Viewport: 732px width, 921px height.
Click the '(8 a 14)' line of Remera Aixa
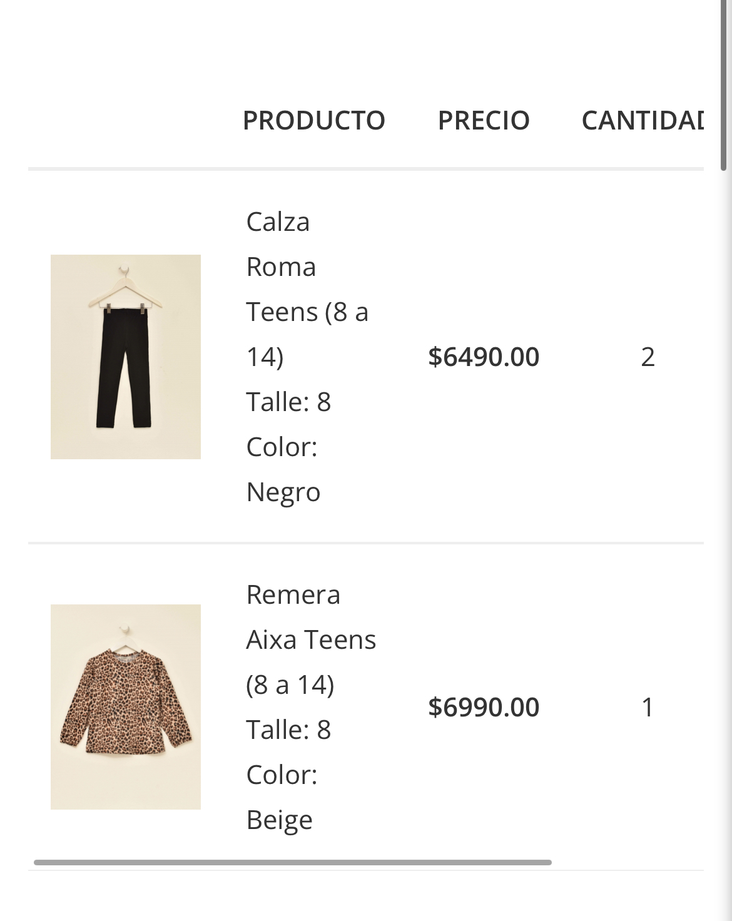point(290,684)
